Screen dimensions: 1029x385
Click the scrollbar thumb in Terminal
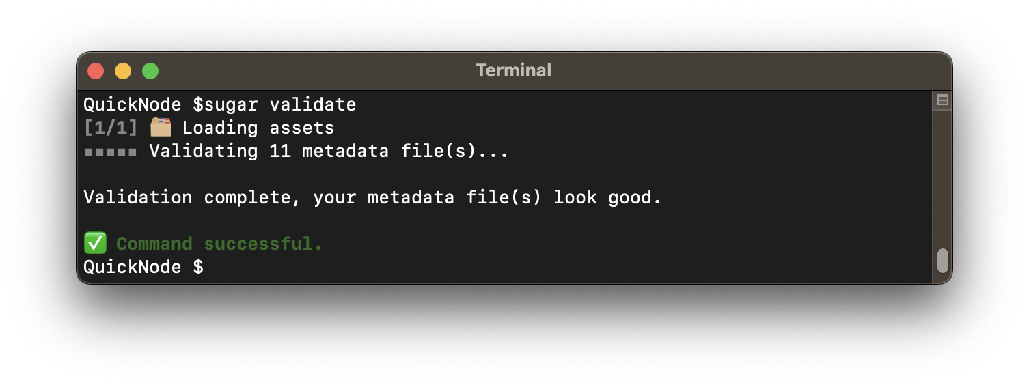click(x=942, y=260)
